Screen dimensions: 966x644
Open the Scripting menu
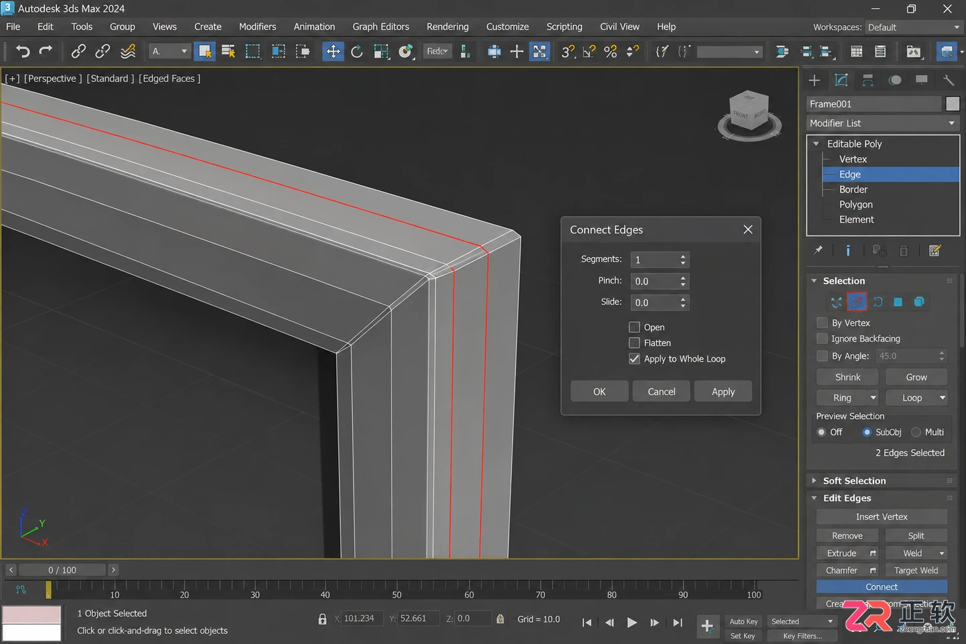click(x=564, y=27)
